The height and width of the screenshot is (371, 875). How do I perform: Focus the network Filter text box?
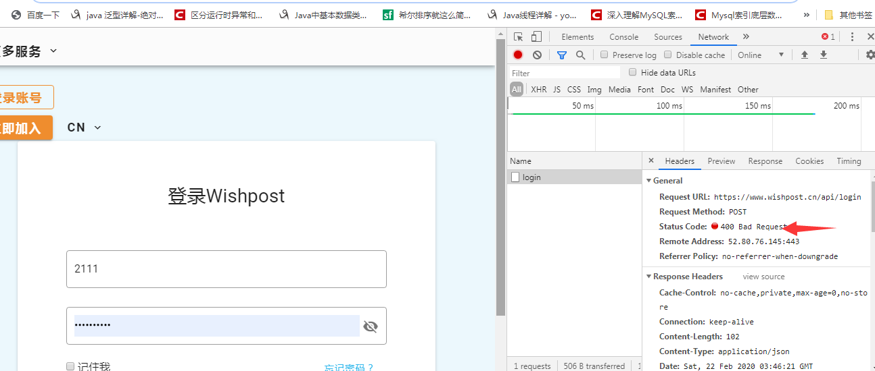tap(565, 73)
